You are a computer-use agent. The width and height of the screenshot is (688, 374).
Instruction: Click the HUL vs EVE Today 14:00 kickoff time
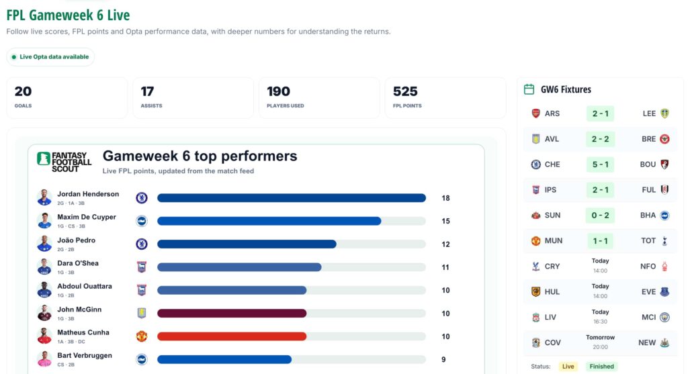(600, 291)
